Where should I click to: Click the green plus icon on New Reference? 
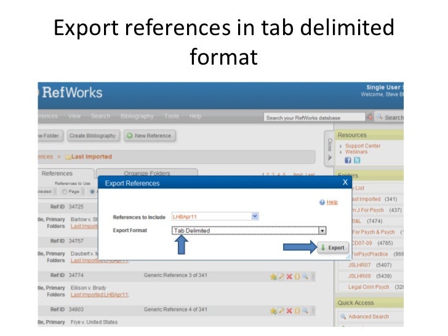(130, 136)
